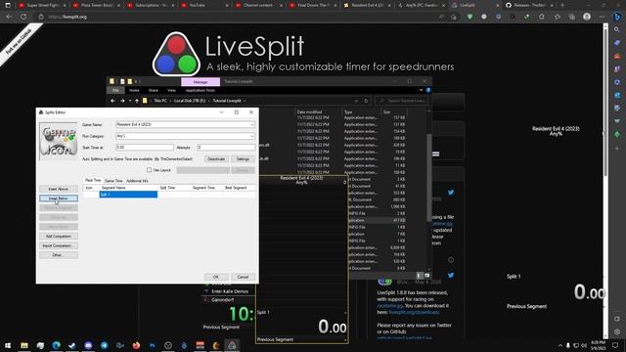Go back in the browser
626x352 pixels.
click(9, 17)
